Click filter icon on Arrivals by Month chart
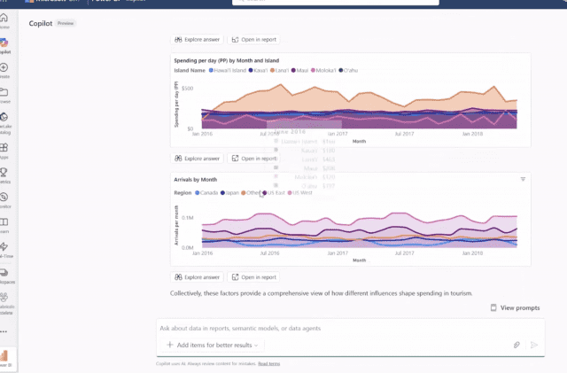The width and height of the screenshot is (567, 373). pyautogui.click(x=523, y=179)
